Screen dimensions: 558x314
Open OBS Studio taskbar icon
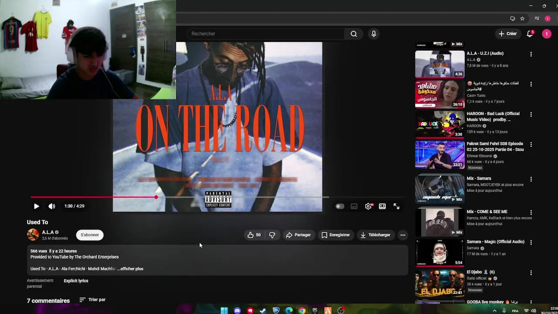click(x=341, y=311)
